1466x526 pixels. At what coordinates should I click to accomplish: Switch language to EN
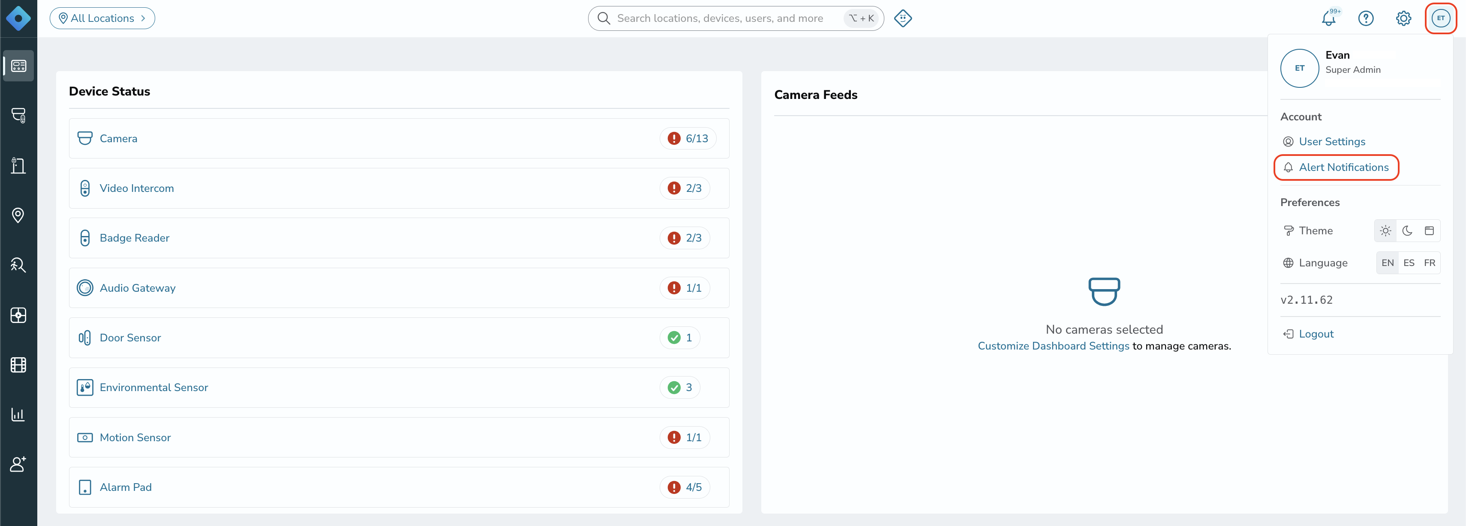click(x=1388, y=263)
